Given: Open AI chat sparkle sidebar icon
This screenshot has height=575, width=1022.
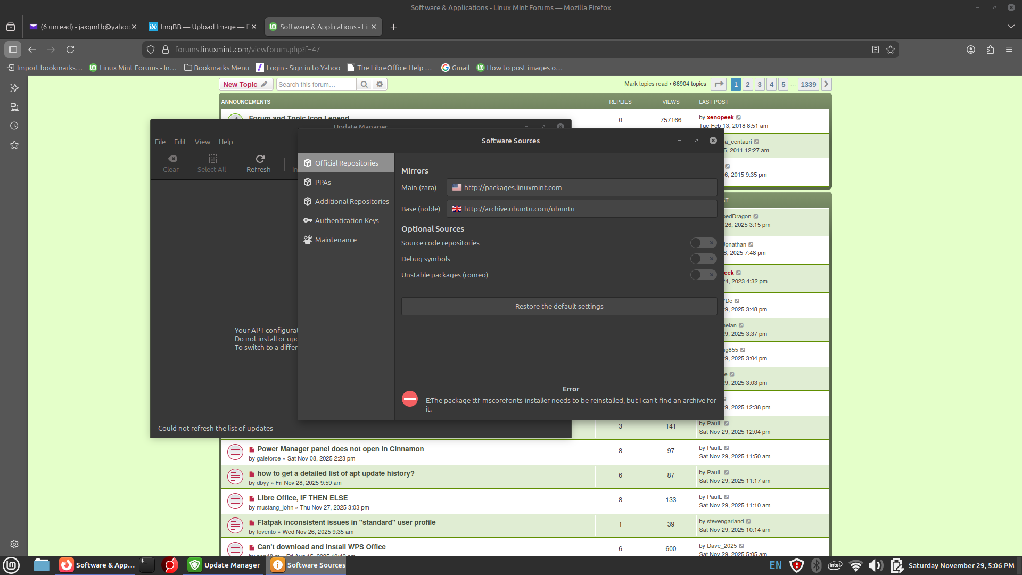Looking at the screenshot, I should pyautogui.click(x=14, y=88).
